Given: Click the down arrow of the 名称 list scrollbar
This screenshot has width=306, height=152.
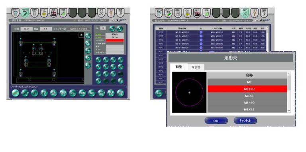Looking at the screenshot, I should pyautogui.click(x=289, y=111).
